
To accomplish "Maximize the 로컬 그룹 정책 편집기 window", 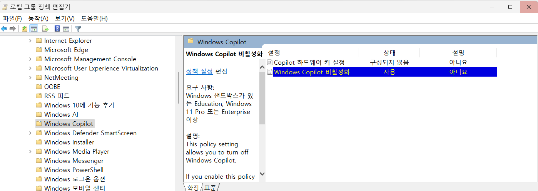I will click(510, 7).
